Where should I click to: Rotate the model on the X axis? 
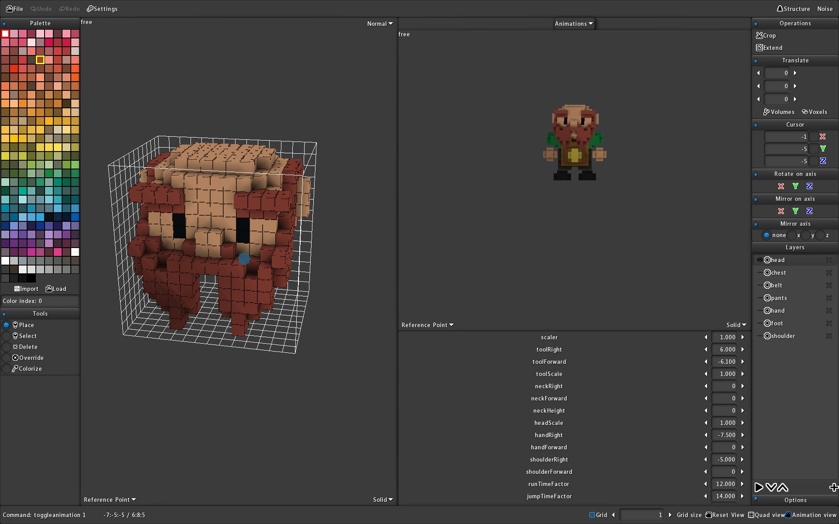[x=781, y=186]
